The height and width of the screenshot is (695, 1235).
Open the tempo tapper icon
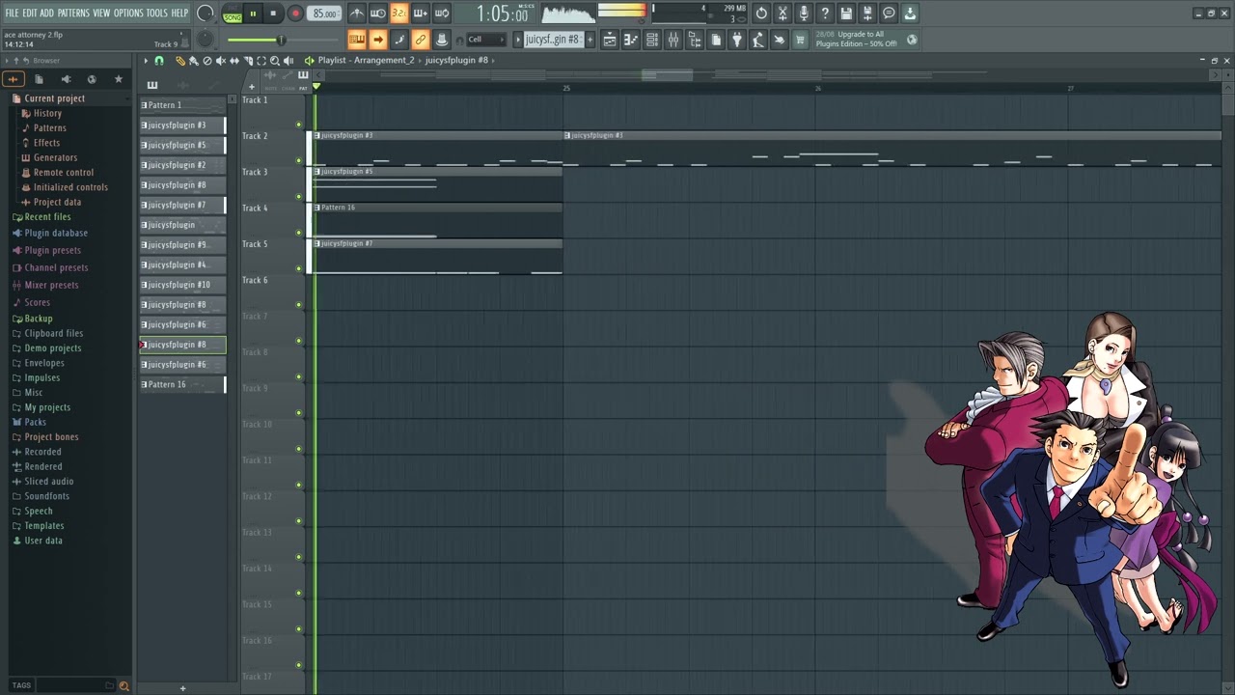point(758,40)
